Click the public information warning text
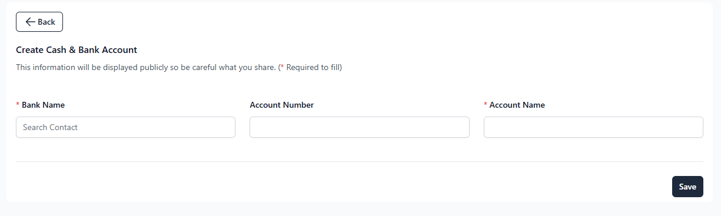Screen dimensions: 721x216 pos(145,67)
